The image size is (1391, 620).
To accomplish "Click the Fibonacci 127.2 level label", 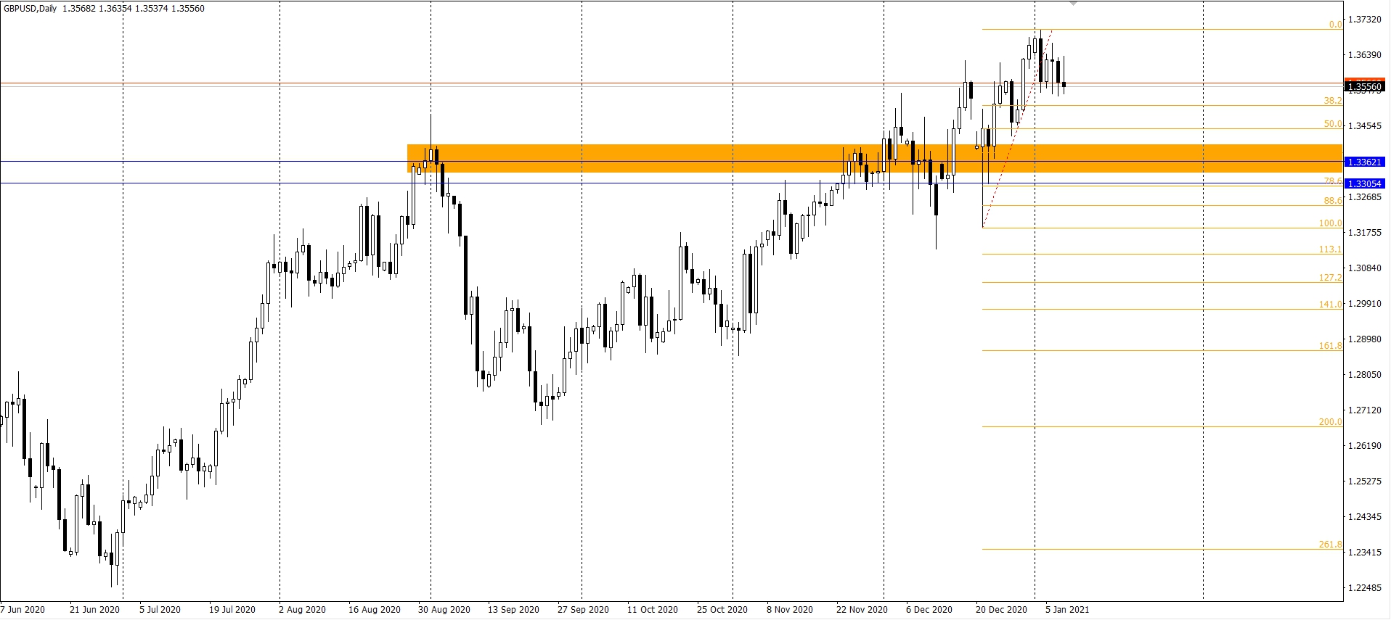I will coord(1330,278).
